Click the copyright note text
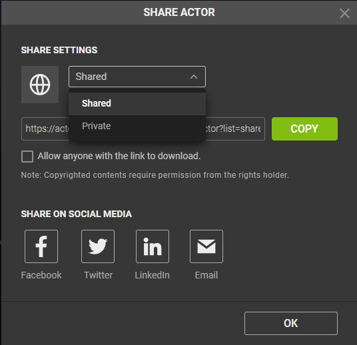Image resolution: width=357 pixels, height=345 pixels. pos(155,175)
